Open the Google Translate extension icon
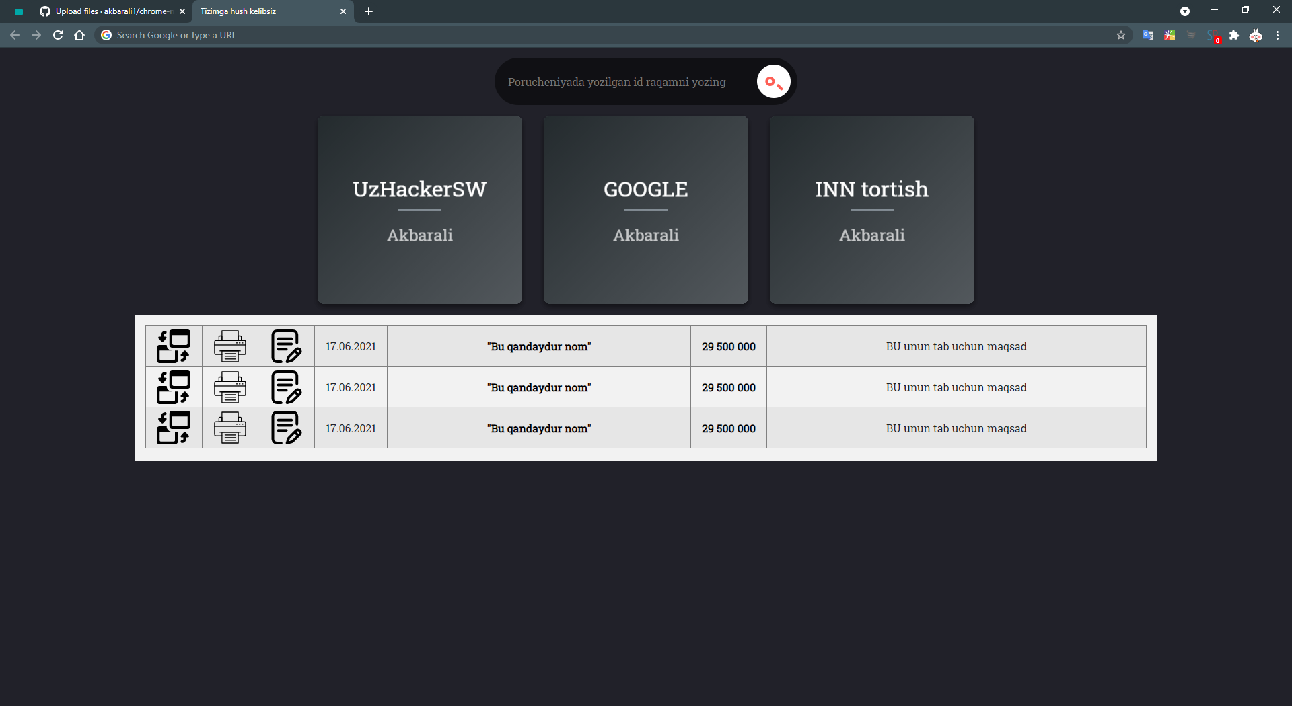The image size is (1292, 706). click(1148, 35)
